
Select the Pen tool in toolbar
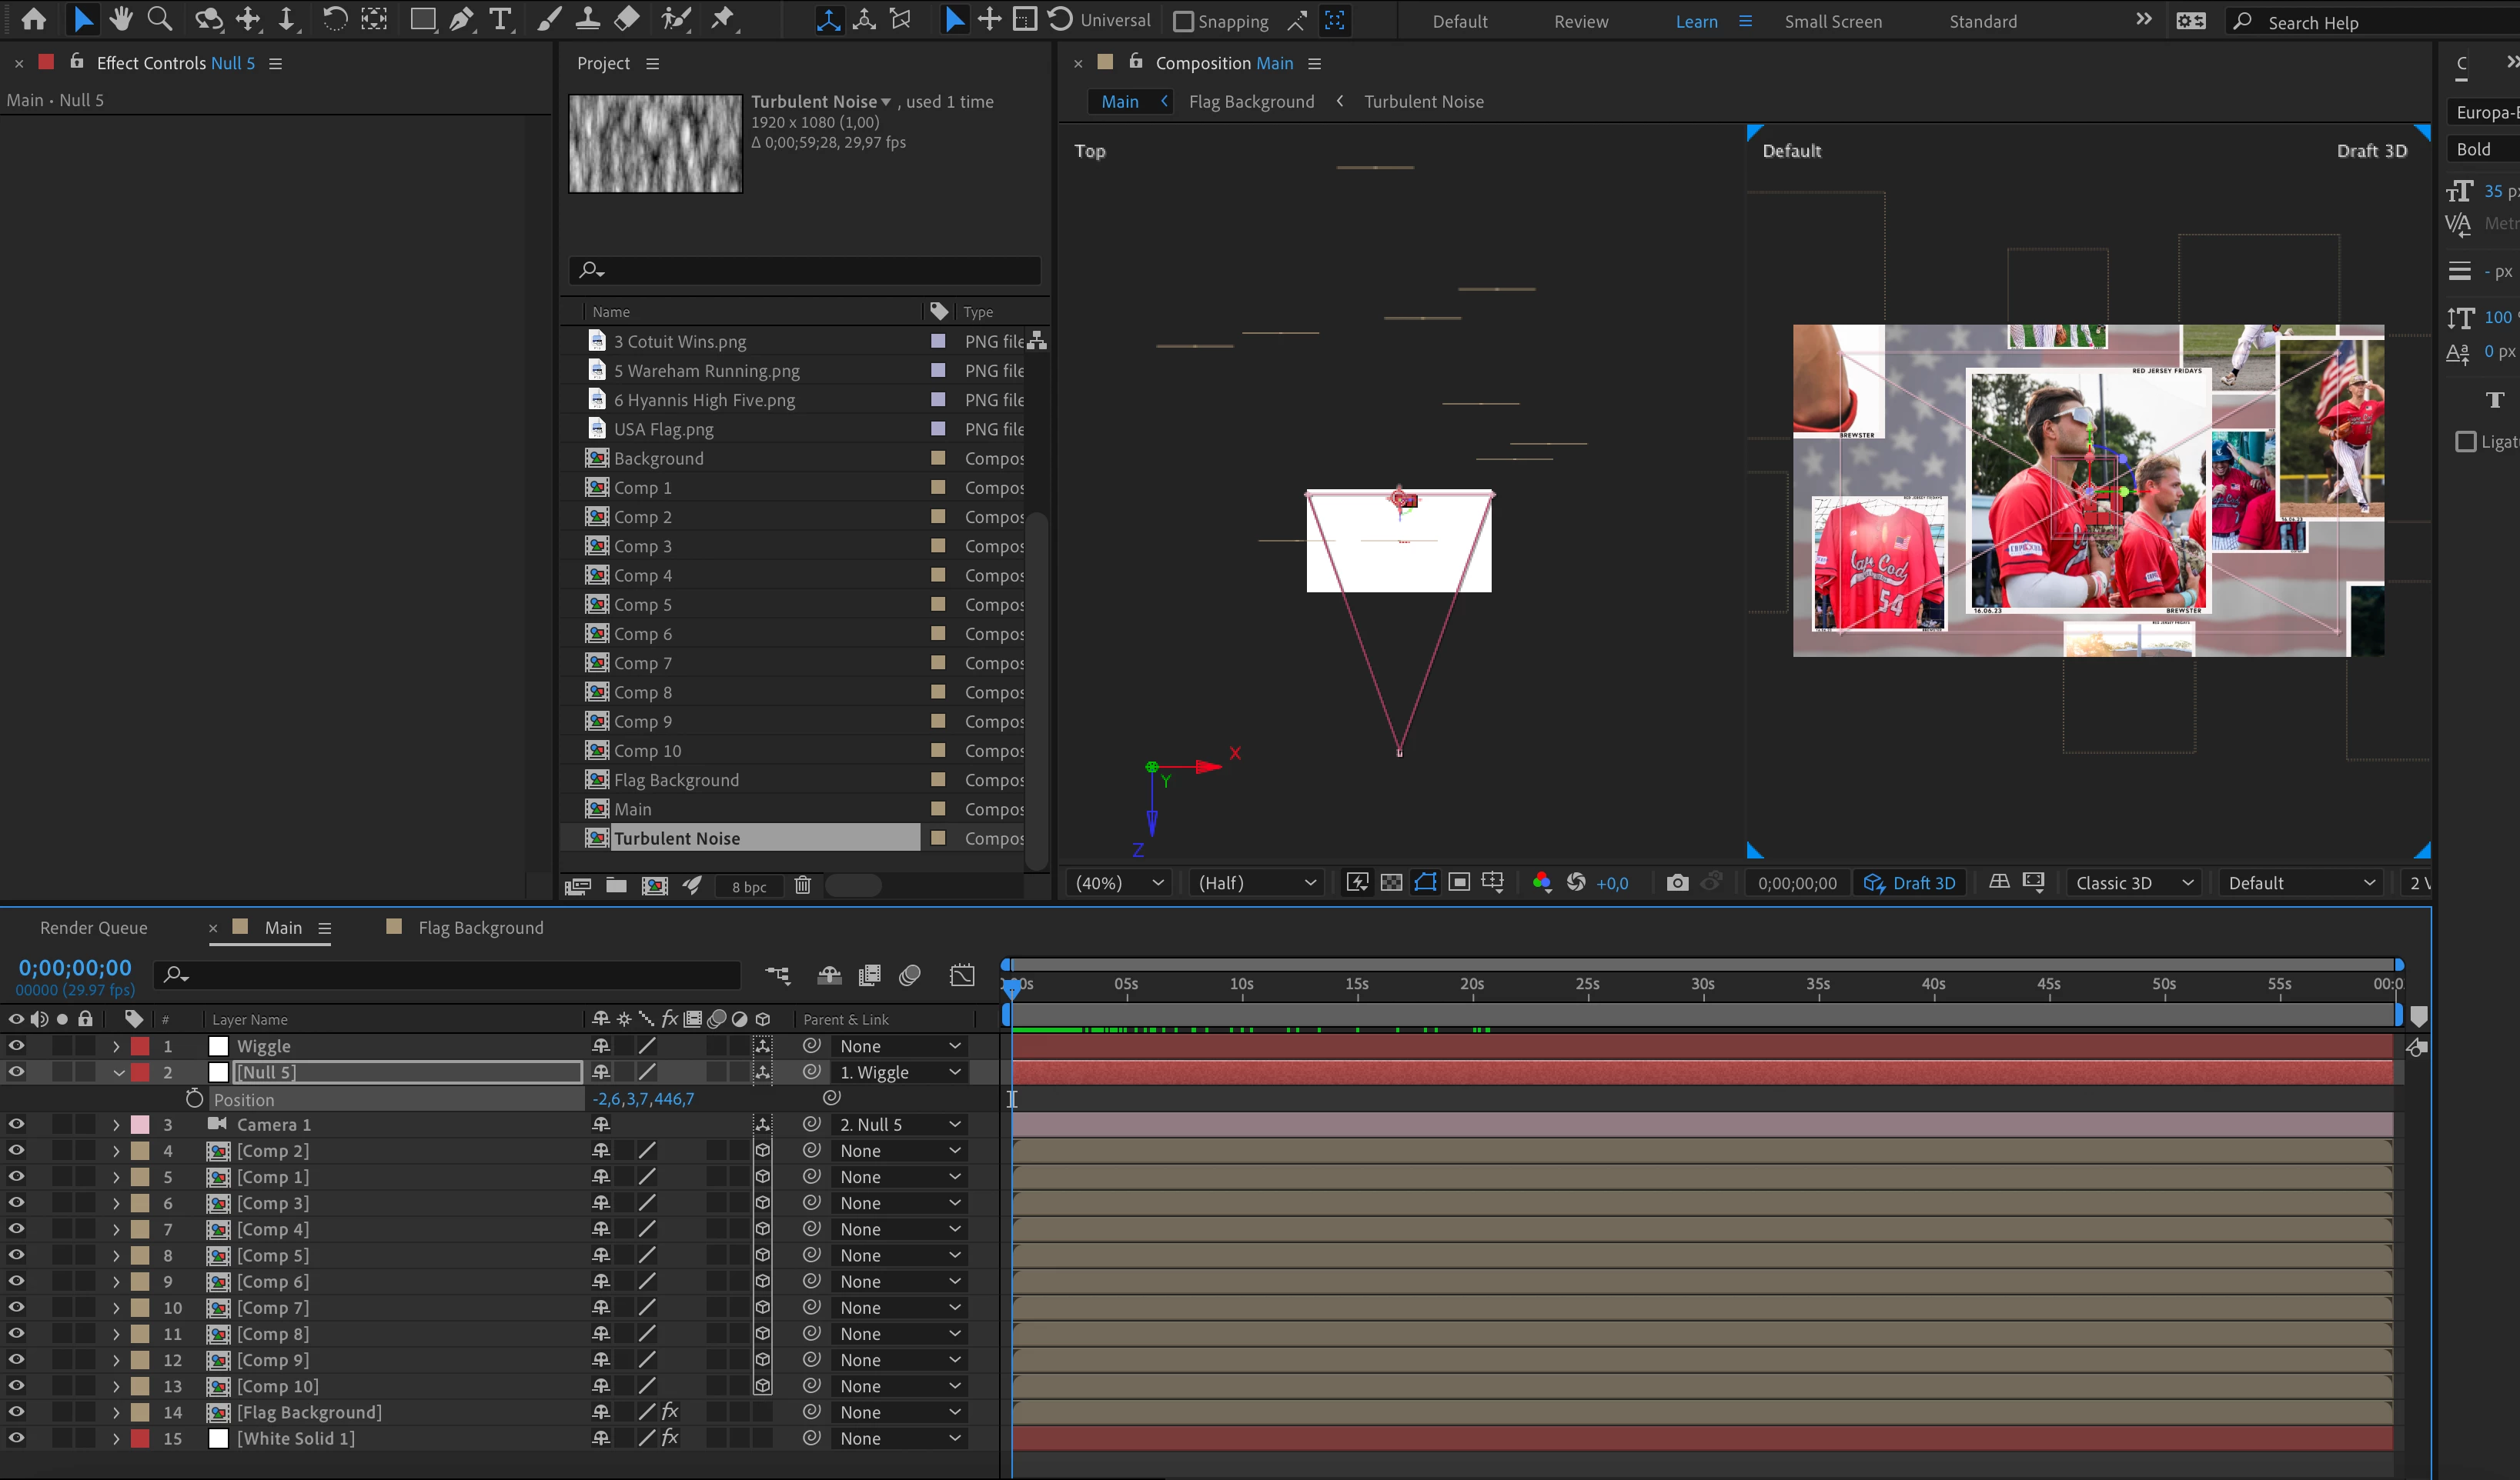click(x=461, y=19)
